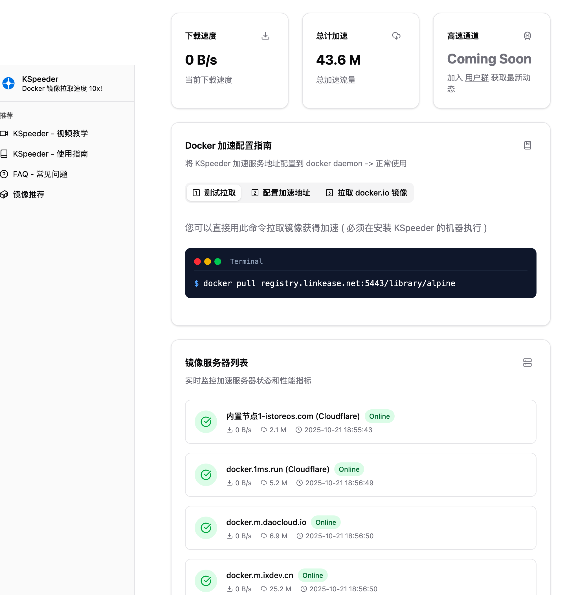
Task: Click the red dot in Terminal header
Action: click(x=197, y=262)
